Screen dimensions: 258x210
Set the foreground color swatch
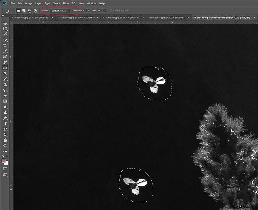pyautogui.click(x=4, y=161)
